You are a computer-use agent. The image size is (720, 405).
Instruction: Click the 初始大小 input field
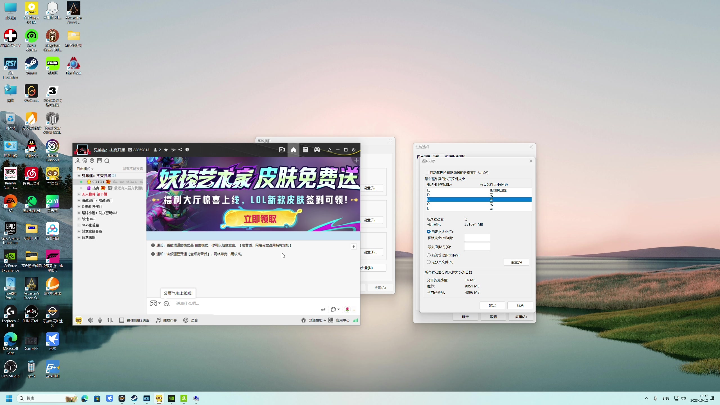pos(477,238)
